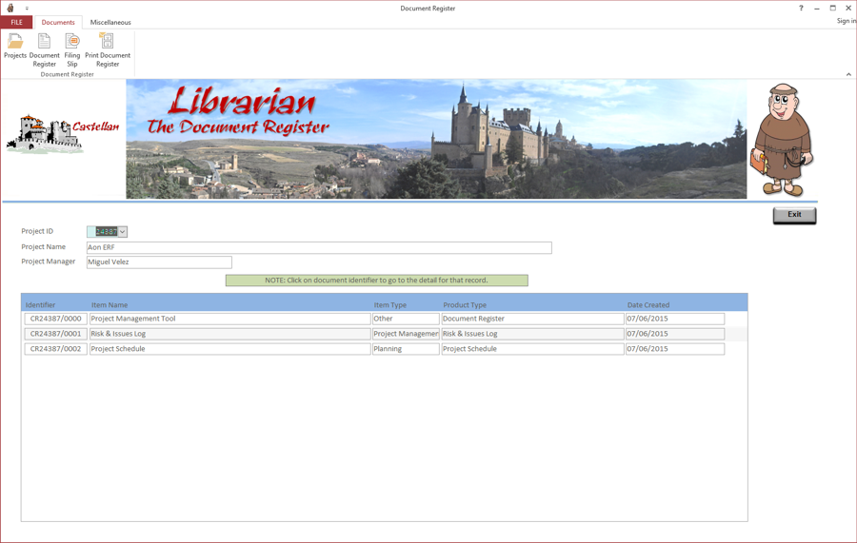The height and width of the screenshot is (543, 857).
Task: Click the Castellan castle logo
Action: [x=62, y=134]
